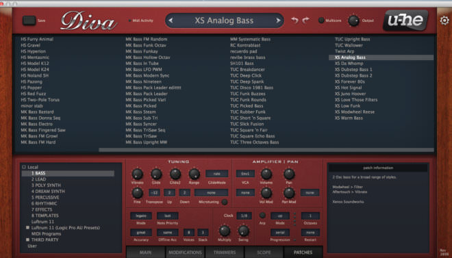Click the Glide2 knob
The height and width of the screenshot is (258, 452).
click(x=175, y=175)
